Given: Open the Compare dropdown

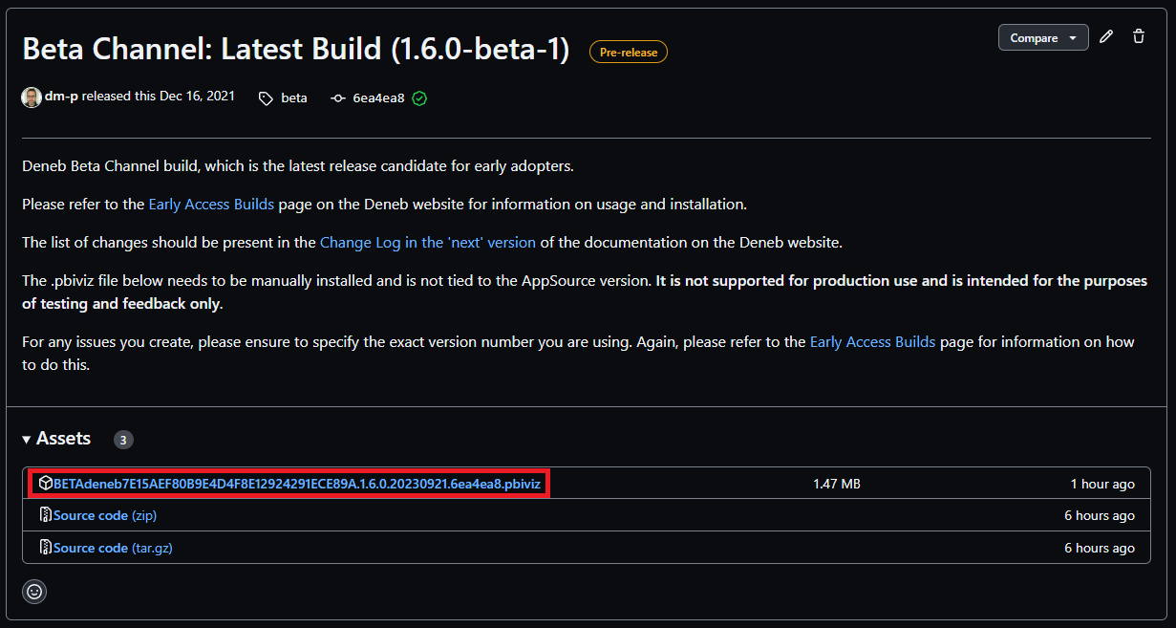Looking at the screenshot, I should tap(1043, 37).
